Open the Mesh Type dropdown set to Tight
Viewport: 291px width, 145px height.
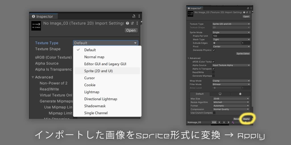[x=231, y=40]
